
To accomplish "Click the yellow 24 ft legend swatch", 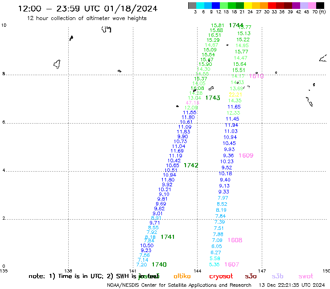I will point(248,5).
